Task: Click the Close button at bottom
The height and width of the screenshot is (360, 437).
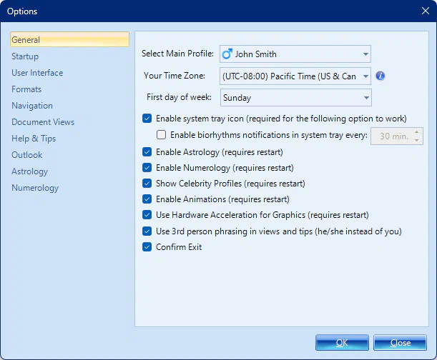Action: [x=400, y=343]
